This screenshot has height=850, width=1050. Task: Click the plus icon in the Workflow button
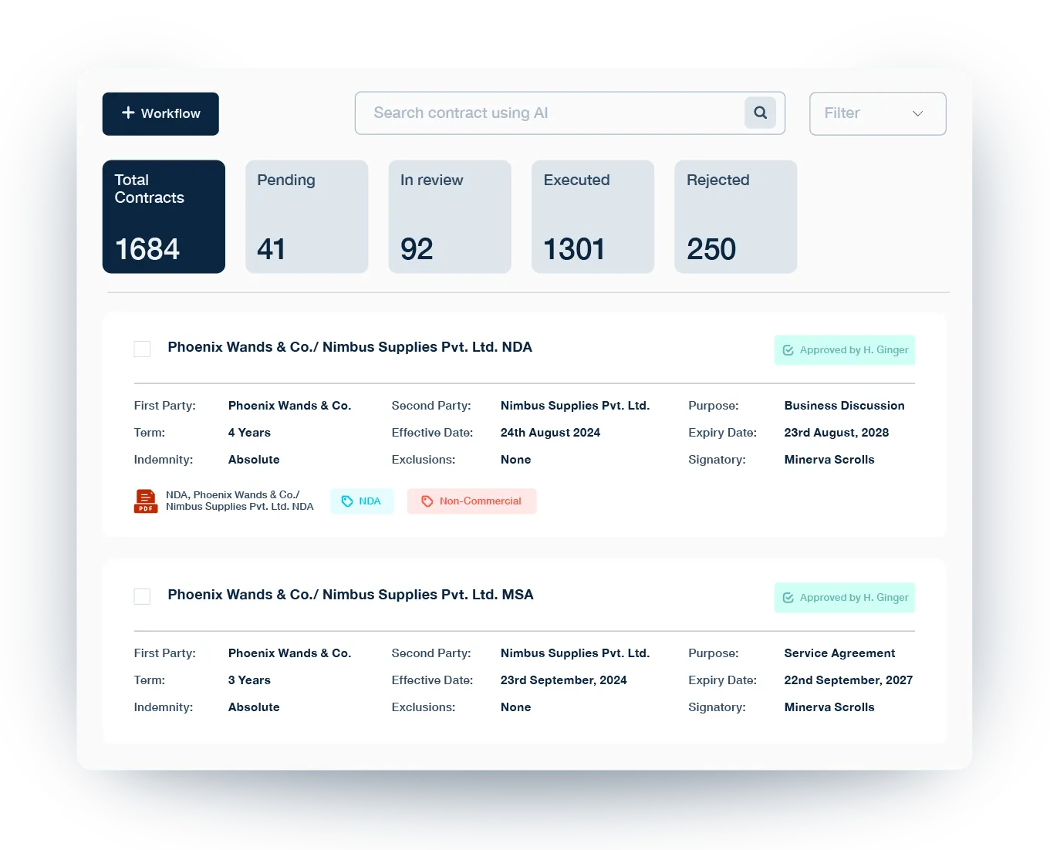click(x=128, y=113)
